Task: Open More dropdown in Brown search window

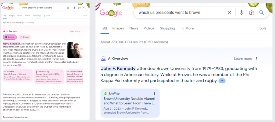Action: click(188, 28)
